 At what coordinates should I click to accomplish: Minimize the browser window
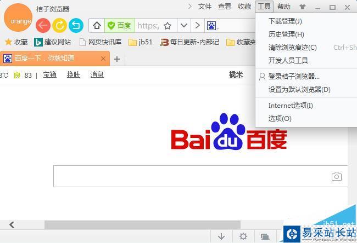point(318,8)
